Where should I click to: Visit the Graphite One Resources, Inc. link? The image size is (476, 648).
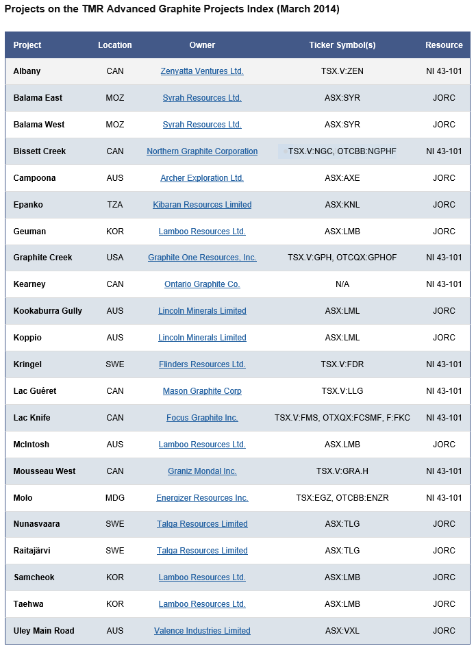202,258
